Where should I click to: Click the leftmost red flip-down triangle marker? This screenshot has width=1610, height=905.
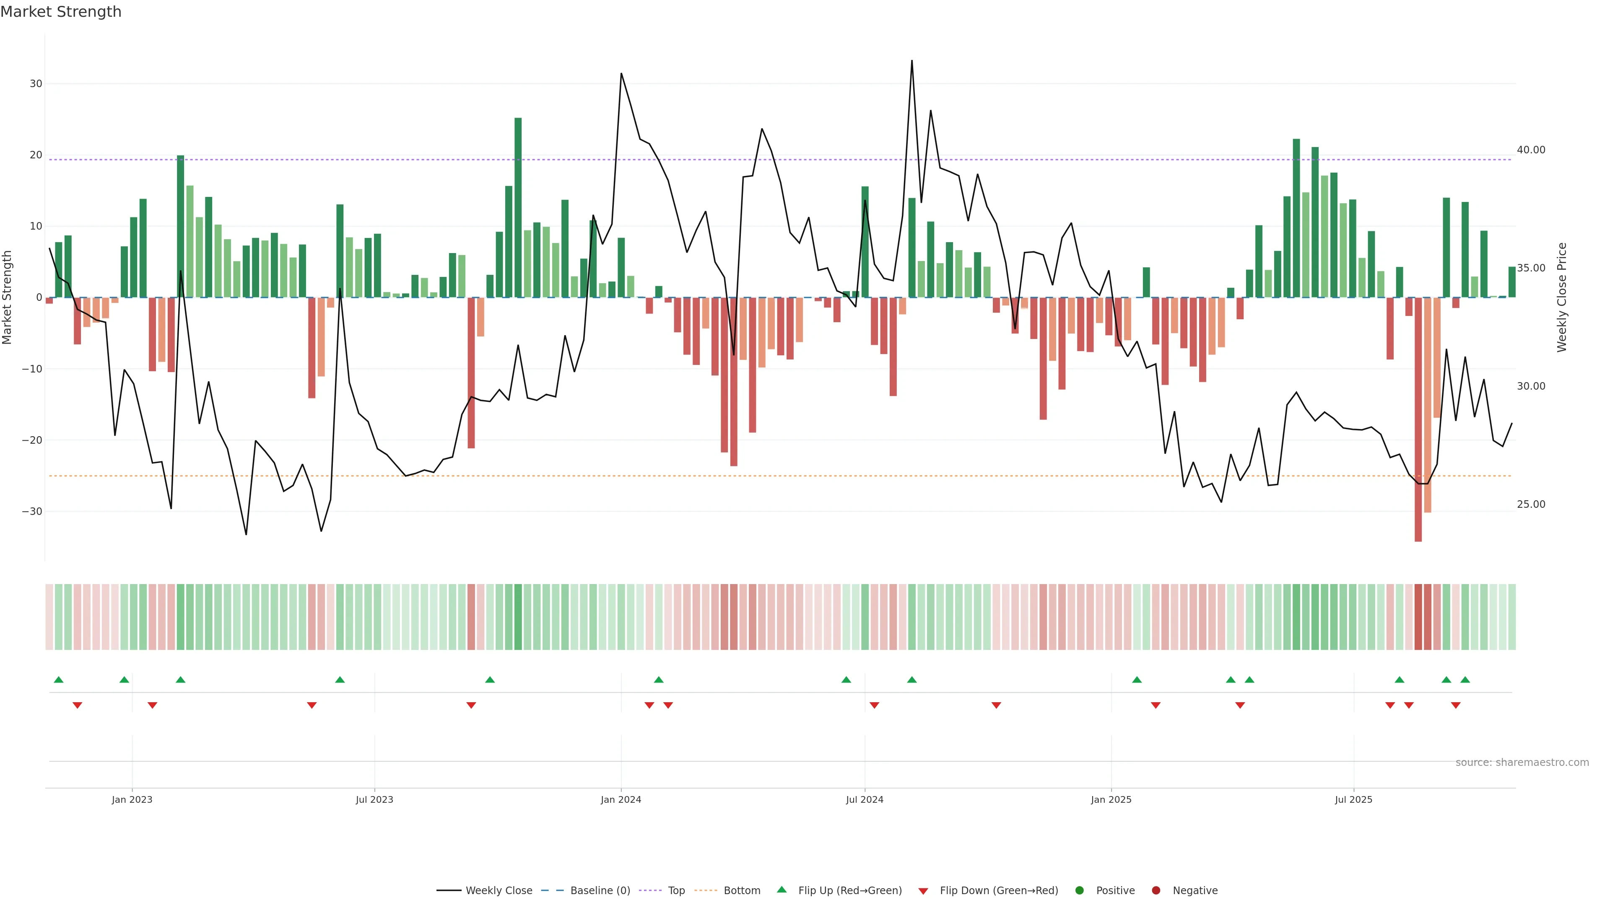[78, 705]
